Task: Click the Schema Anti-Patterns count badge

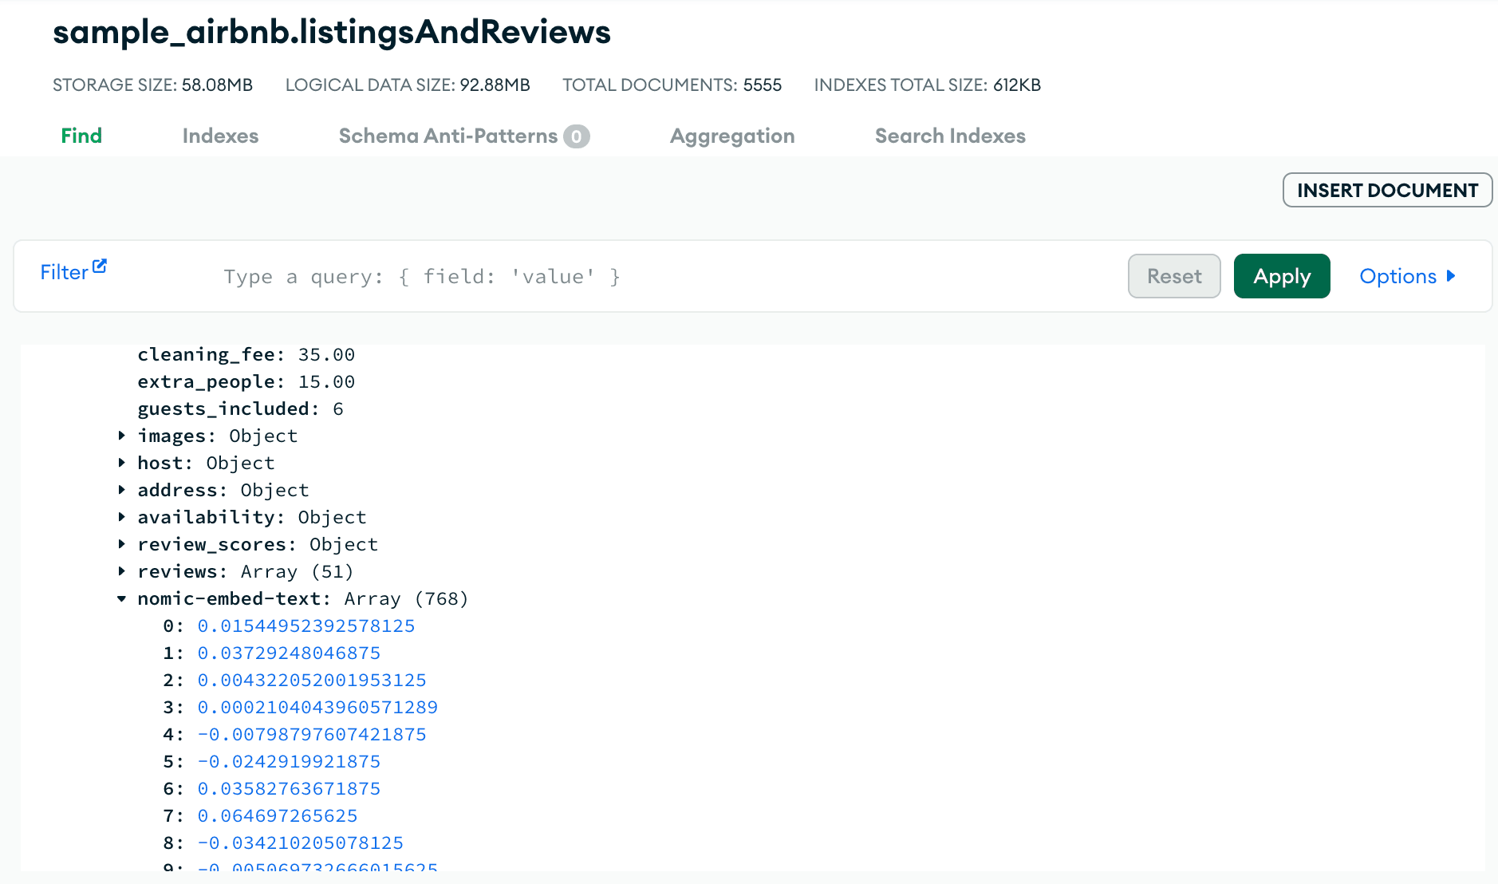Action: [x=577, y=136]
